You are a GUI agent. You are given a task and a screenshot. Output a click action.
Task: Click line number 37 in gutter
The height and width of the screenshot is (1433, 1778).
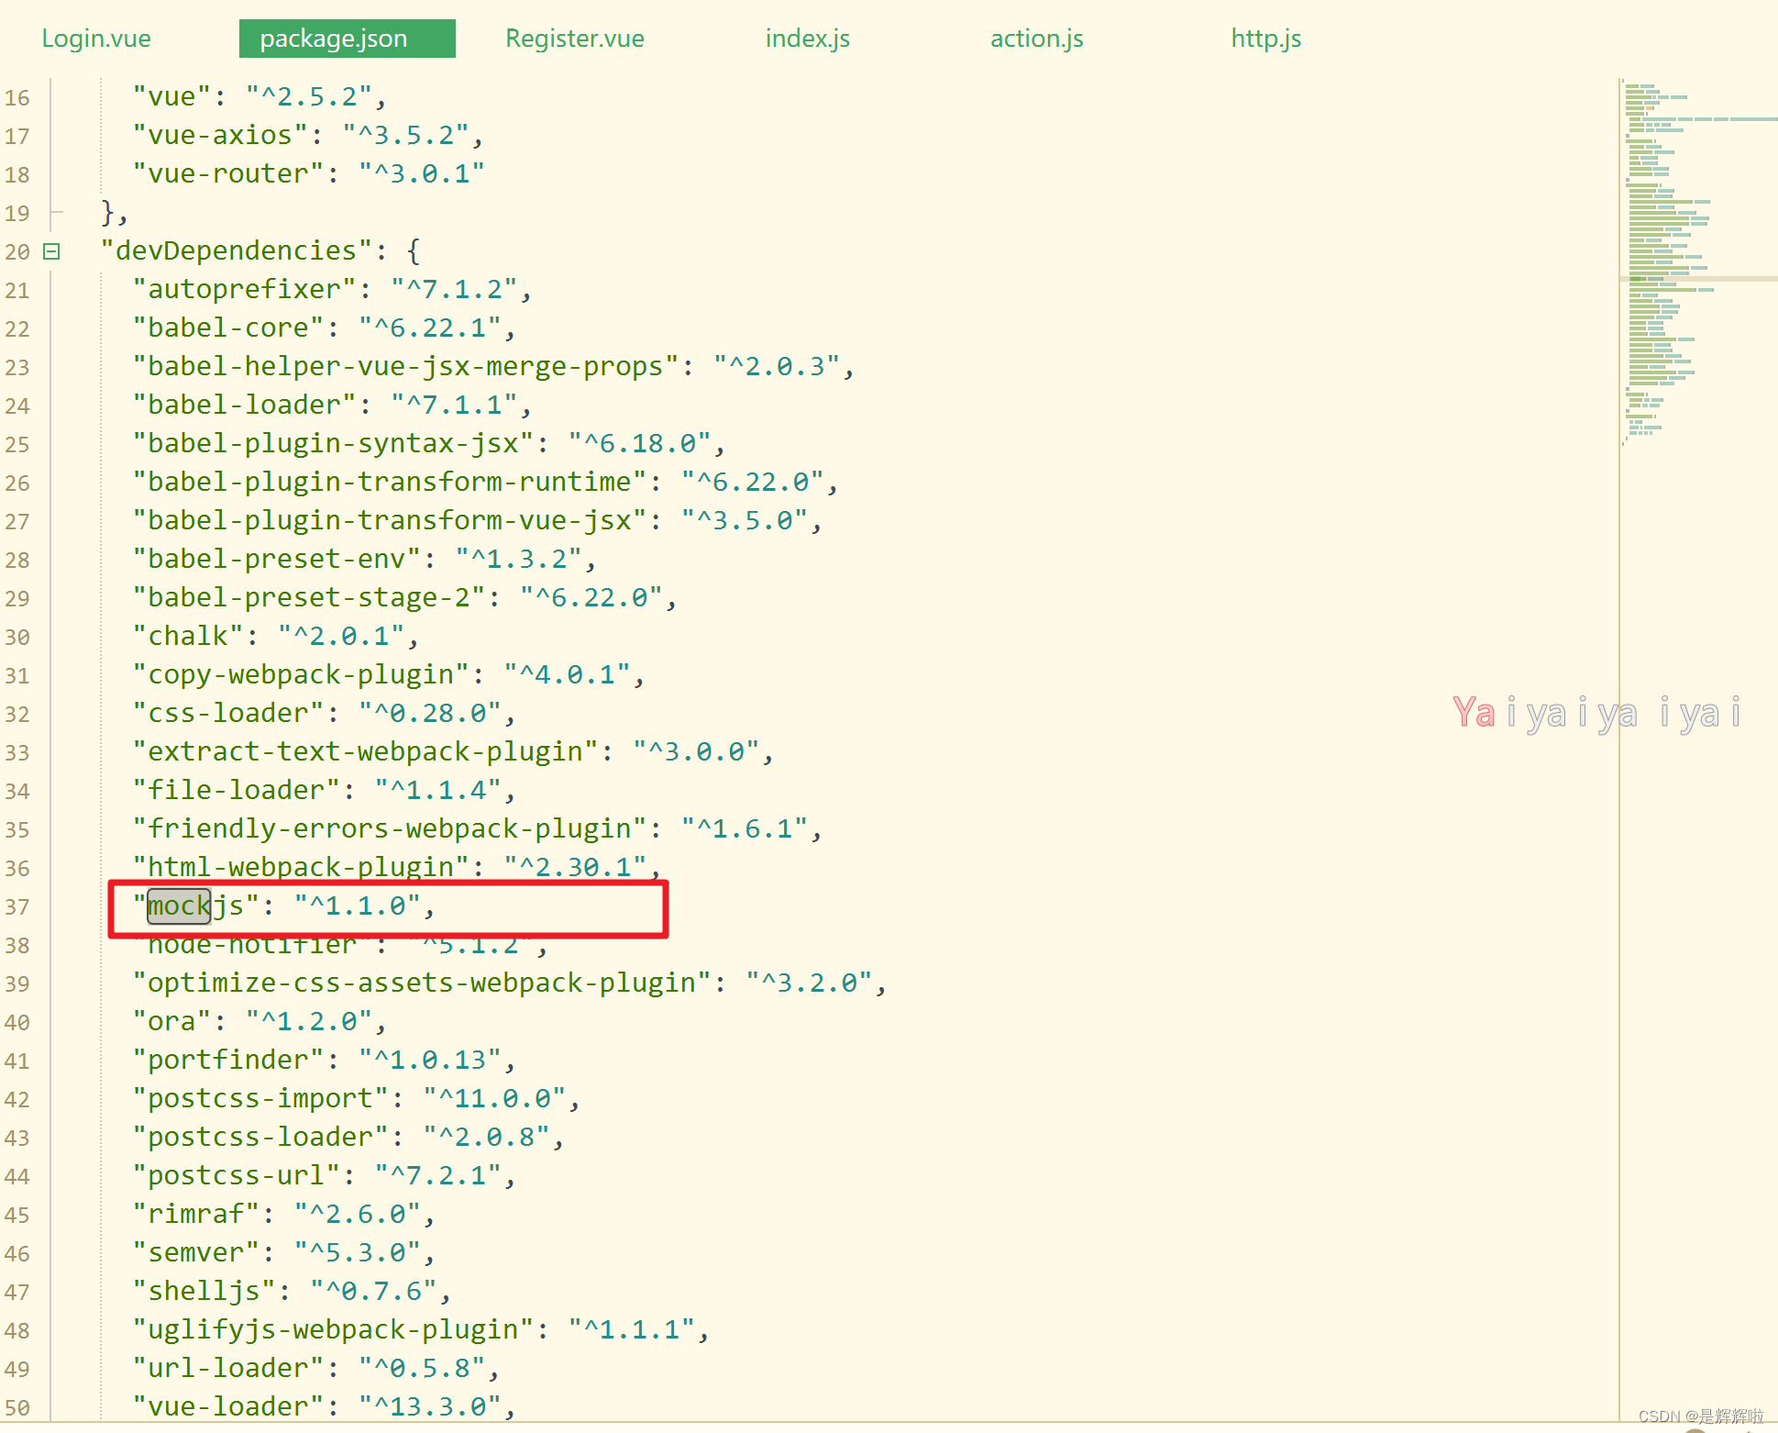tap(17, 907)
